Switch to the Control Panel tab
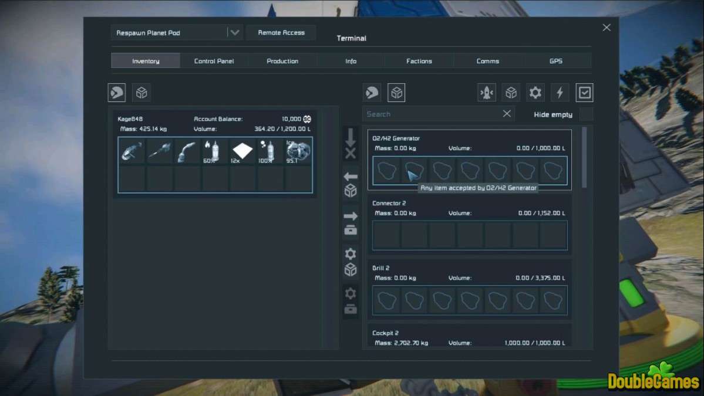This screenshot has width=704, height=396. tap(214, 61)
